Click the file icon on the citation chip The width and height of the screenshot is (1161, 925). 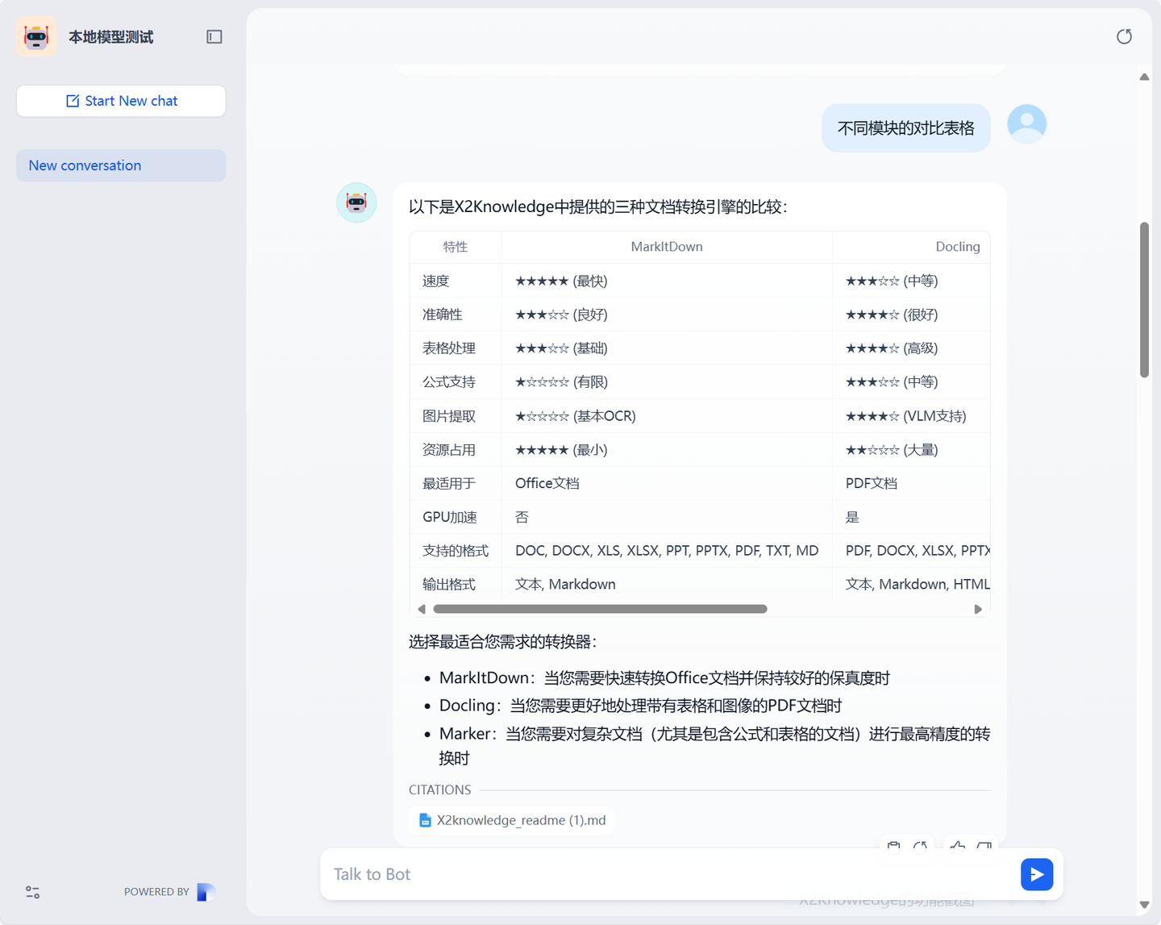click(x=425, y=820)
